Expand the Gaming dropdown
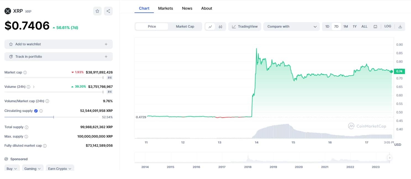The height and width of the screenshot is (179, 411). click(x=33, y=169)
